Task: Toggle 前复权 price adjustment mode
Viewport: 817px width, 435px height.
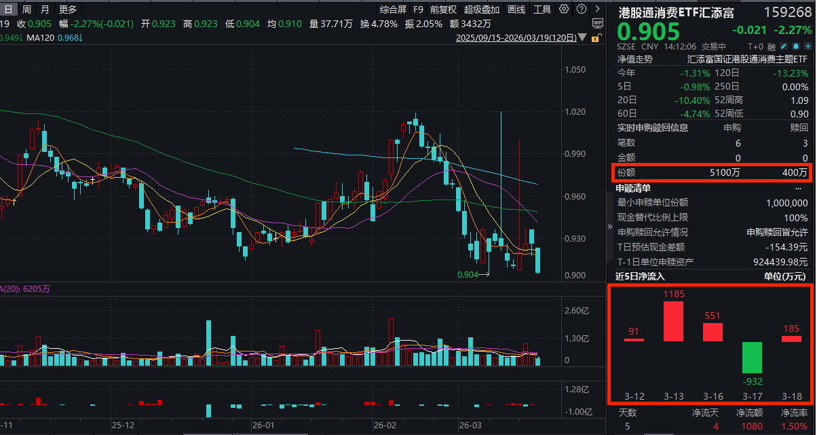Action: (x=443, y=10)
